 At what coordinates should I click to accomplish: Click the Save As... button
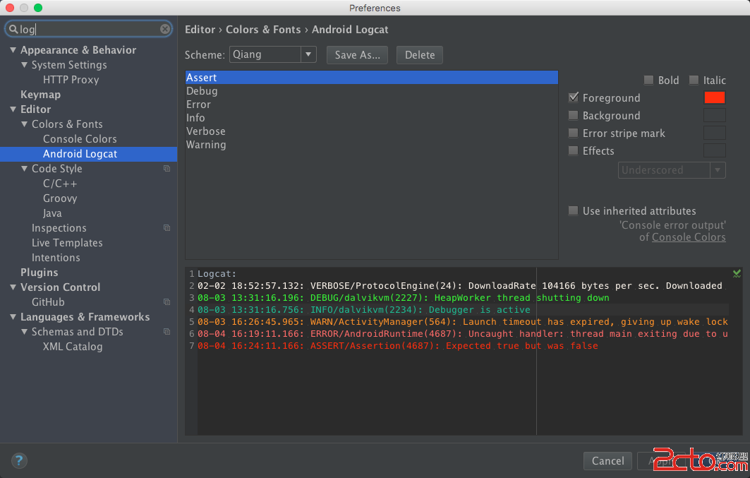pos(357,54)
